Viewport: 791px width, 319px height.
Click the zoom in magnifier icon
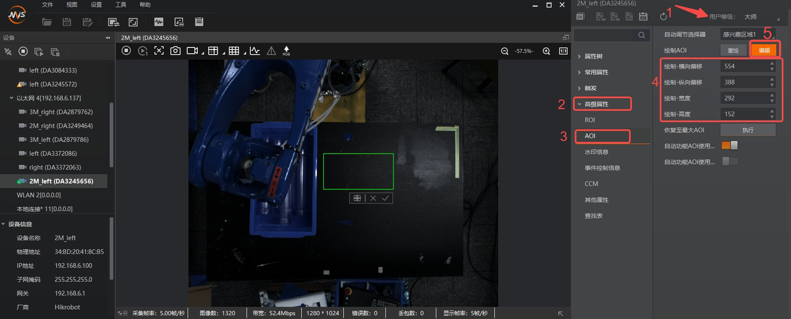pos(546,51)
